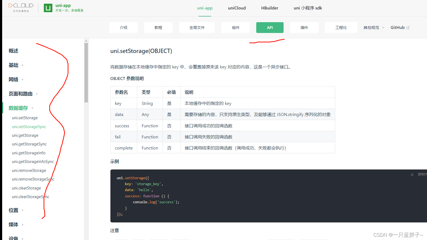Open GitHub external link icon

click(x=408, y=28)
